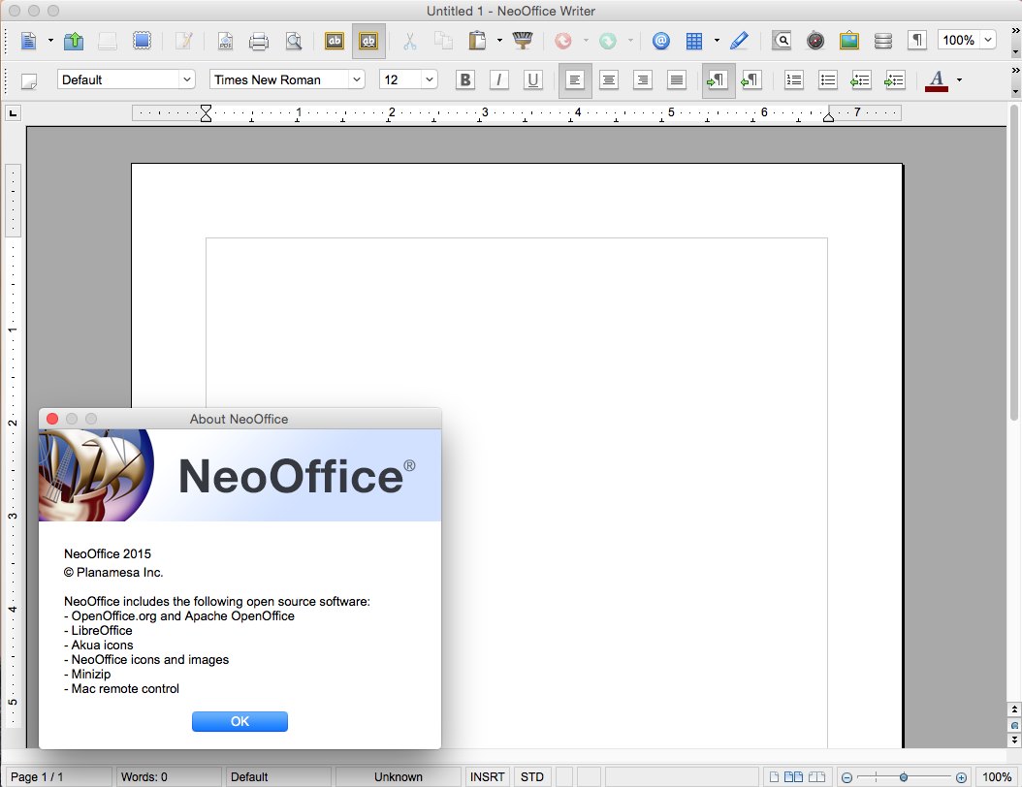
Task: Click the Default page style in status bar
Action: [x=278, y=776]
